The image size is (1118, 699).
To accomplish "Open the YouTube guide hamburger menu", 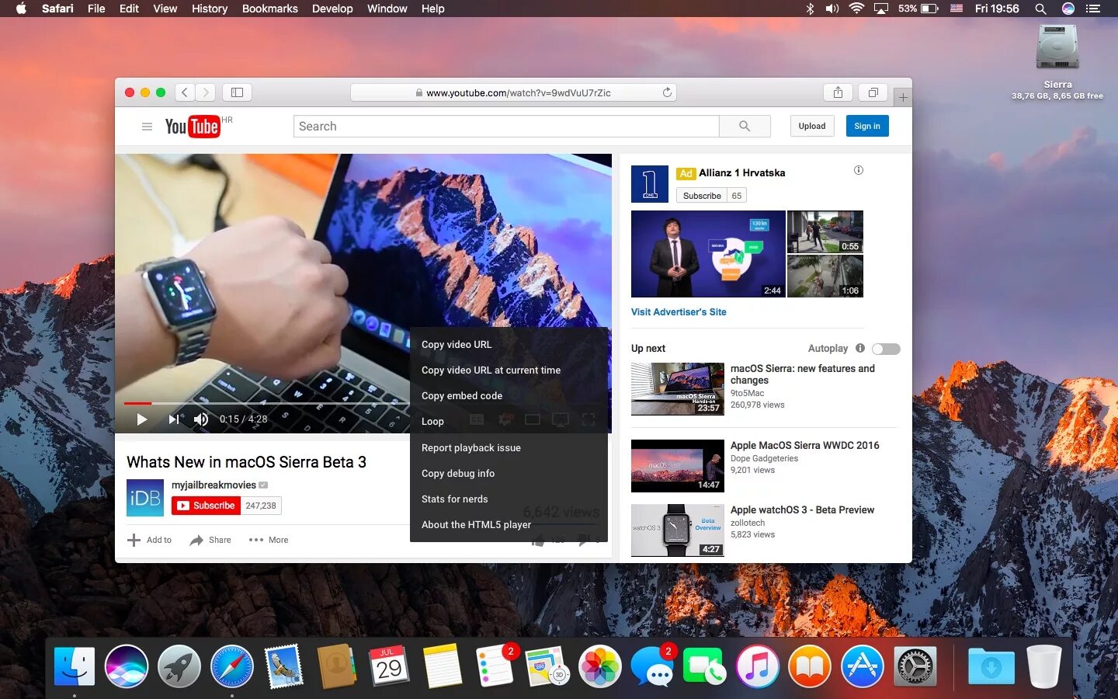I will (147, 127).
